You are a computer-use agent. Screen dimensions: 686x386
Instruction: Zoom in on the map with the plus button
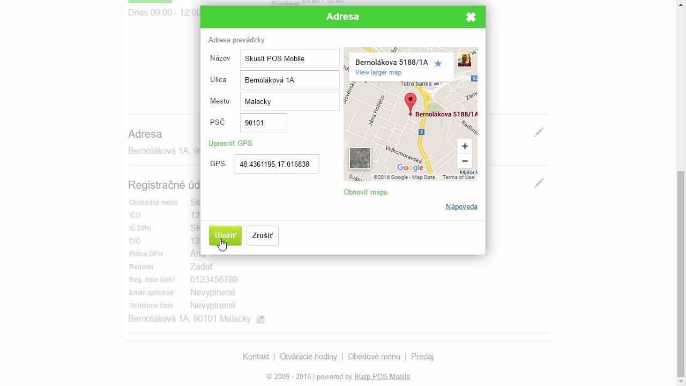465,146
